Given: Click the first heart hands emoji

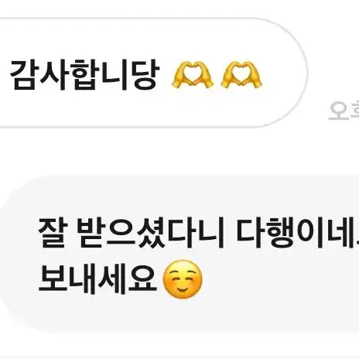Looking at the screenshot, I should (193, 75).
